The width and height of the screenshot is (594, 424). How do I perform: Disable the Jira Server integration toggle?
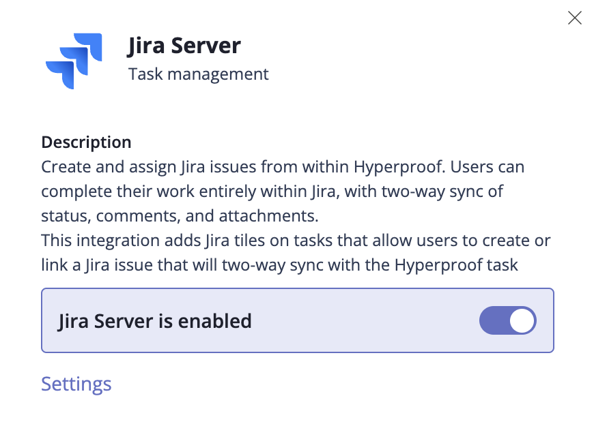507,320
